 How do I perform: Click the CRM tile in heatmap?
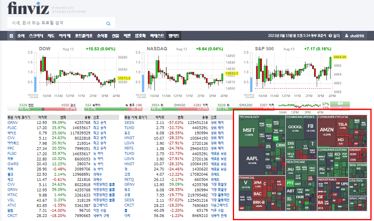280,145
